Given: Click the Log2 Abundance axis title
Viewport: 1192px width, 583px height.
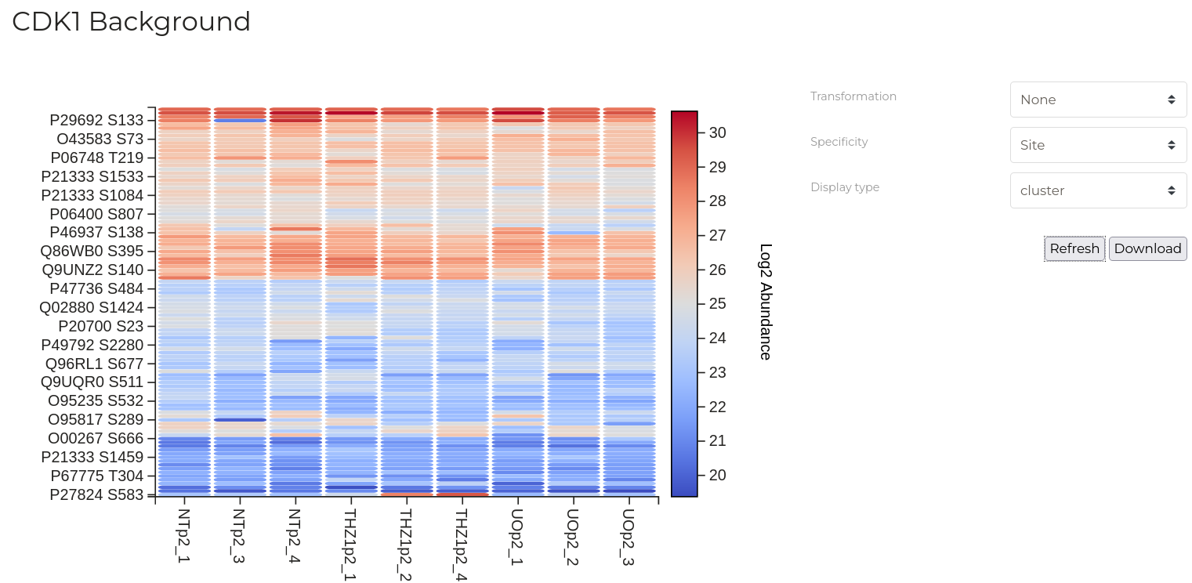Looking at the screenshot, I should coord(766,302).
